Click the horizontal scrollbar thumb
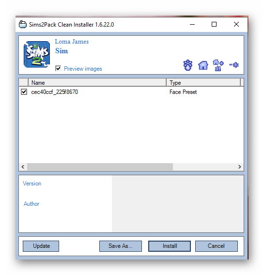This screenshot has height=275, width=264. pos(100,167)
